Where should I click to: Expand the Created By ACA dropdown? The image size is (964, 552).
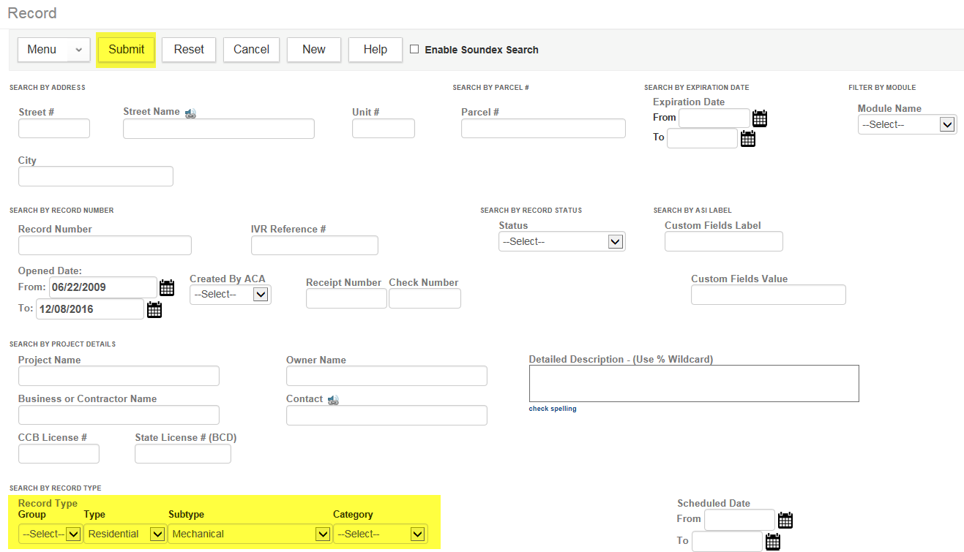[230, 294]
